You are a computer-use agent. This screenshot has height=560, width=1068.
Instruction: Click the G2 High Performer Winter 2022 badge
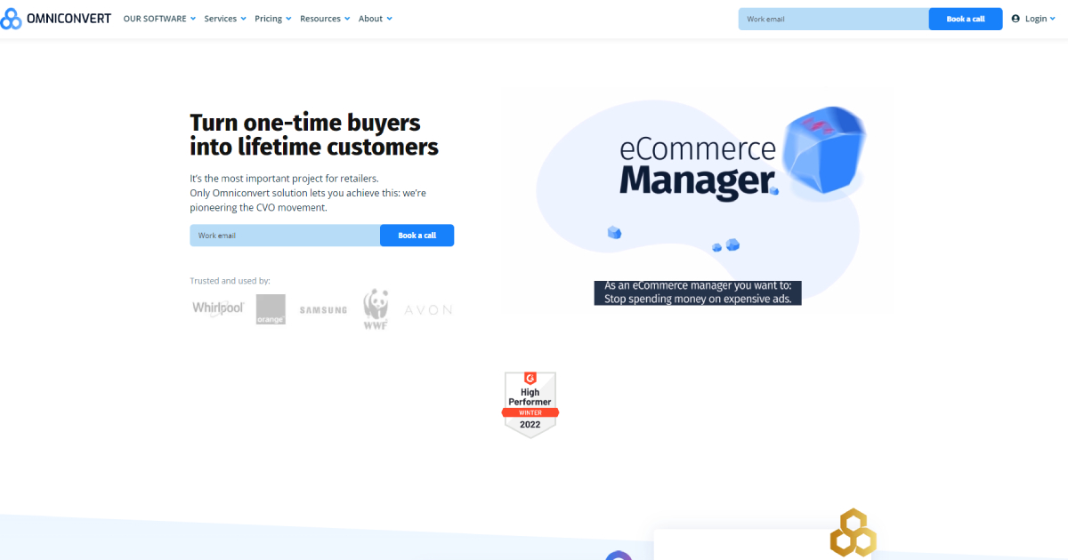[x=530, y=404]
